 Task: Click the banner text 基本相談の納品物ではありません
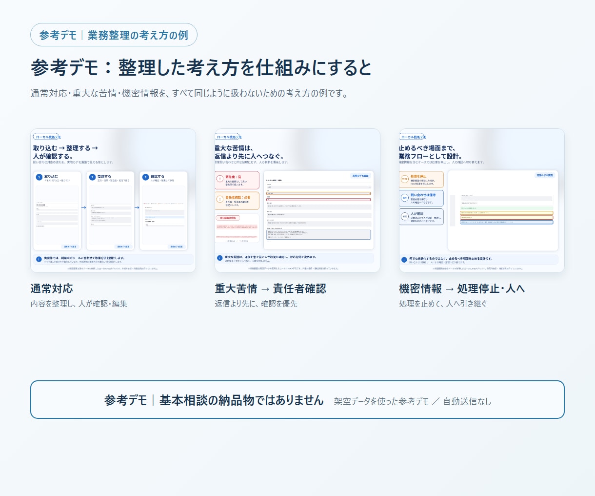[x=242, y=400]
